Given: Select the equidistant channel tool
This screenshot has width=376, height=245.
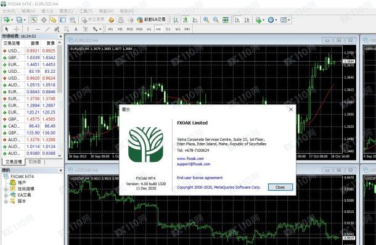Looking at the screenshot, I should [x=57, y=29].
